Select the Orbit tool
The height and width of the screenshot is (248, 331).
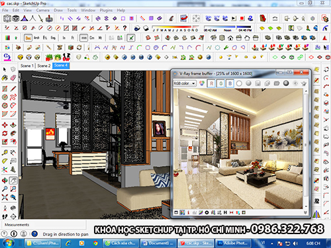point(5,181)
